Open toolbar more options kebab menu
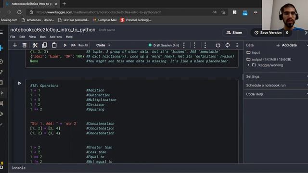This screenshot has width=308, height=173. point(237,45)
